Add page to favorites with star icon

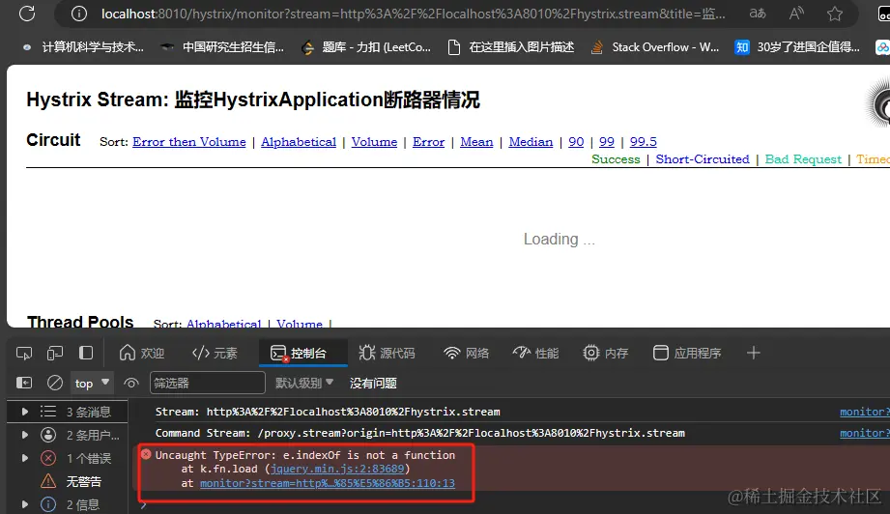click(x=834, y=14)
